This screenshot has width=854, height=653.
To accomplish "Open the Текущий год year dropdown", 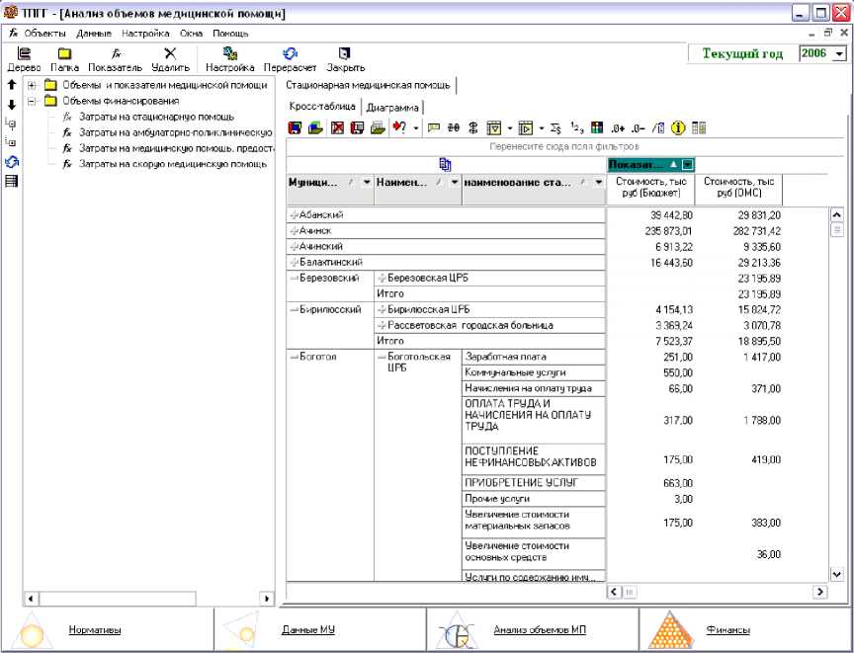I will (x=840, y=52).
